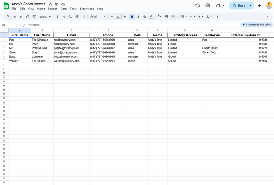Screen dimensions: 274x185
Task: Select the rex@toystory.com cell
Action: [x=72, y=40]
